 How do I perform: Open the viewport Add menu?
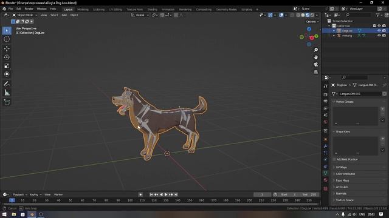[x=64, y=15]
